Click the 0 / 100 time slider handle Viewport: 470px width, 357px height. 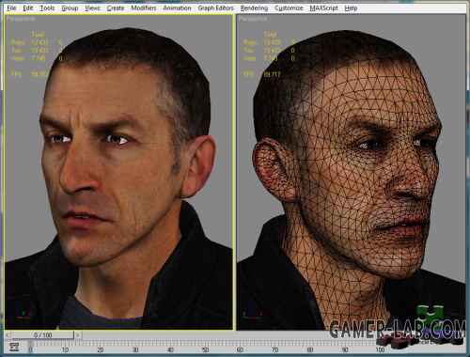[x=42, y=335]
